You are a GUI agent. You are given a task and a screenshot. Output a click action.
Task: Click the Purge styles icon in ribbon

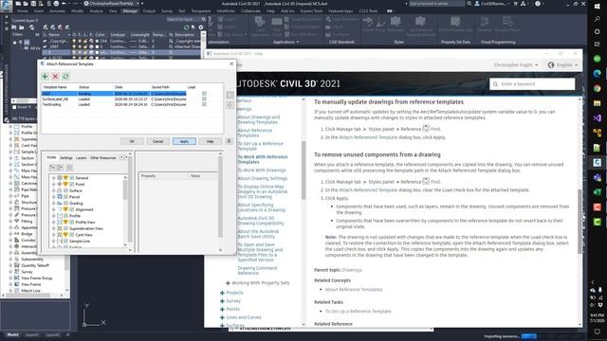pos(381,23)
